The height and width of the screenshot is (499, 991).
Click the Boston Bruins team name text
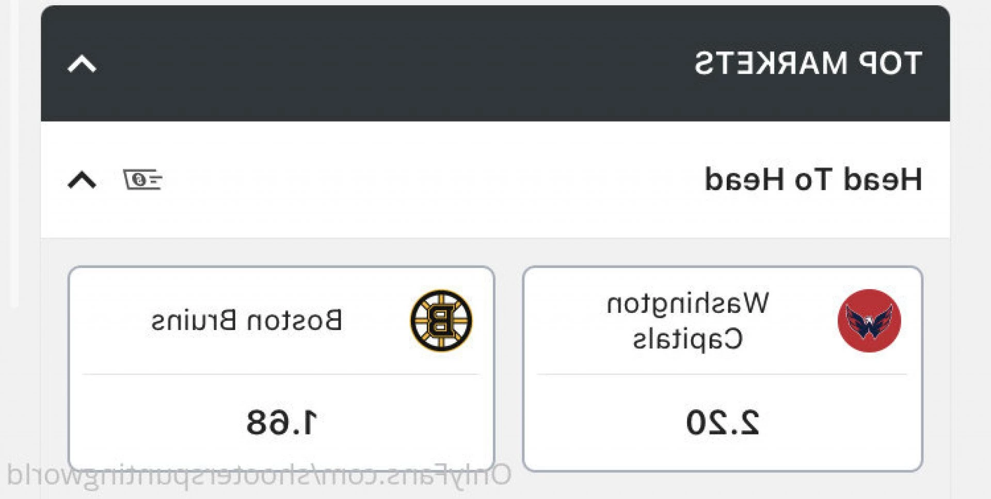[246, 320]
